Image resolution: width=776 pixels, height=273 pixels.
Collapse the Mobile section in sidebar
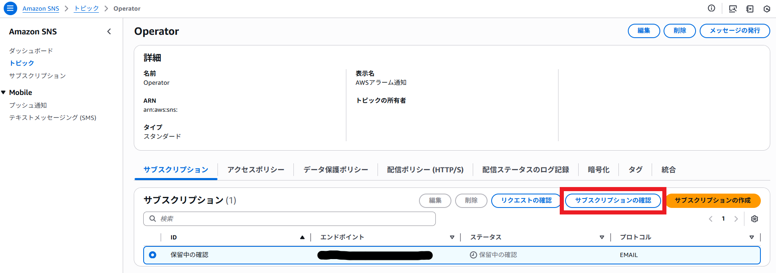[x=4, y=93]
